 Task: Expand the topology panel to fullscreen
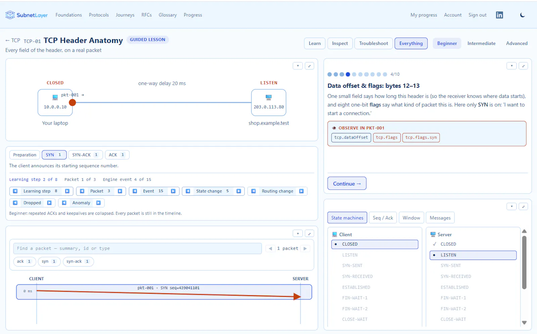pyautogui.click(x=309, y=66)
